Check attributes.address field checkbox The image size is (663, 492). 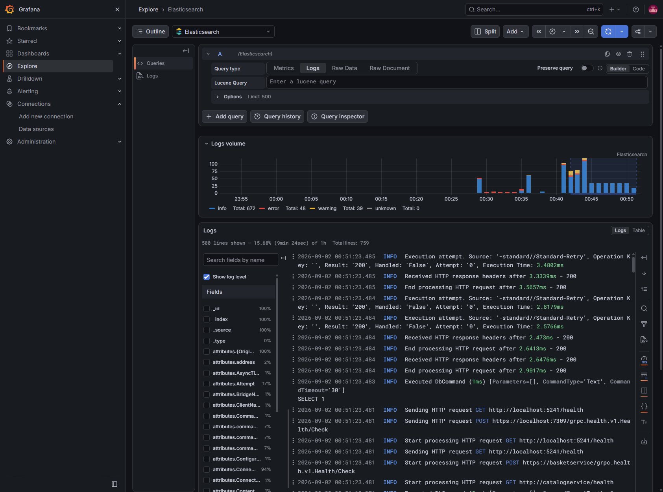point(207,362)
